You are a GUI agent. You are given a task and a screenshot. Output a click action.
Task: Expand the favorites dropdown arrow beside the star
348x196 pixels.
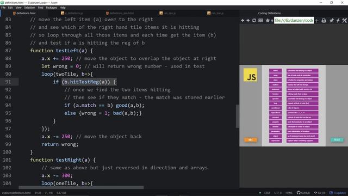click(272, 21)
